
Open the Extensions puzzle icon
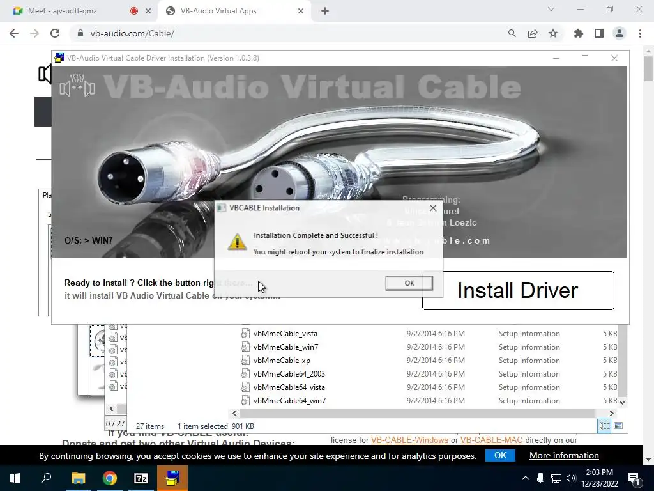[578, 33]
